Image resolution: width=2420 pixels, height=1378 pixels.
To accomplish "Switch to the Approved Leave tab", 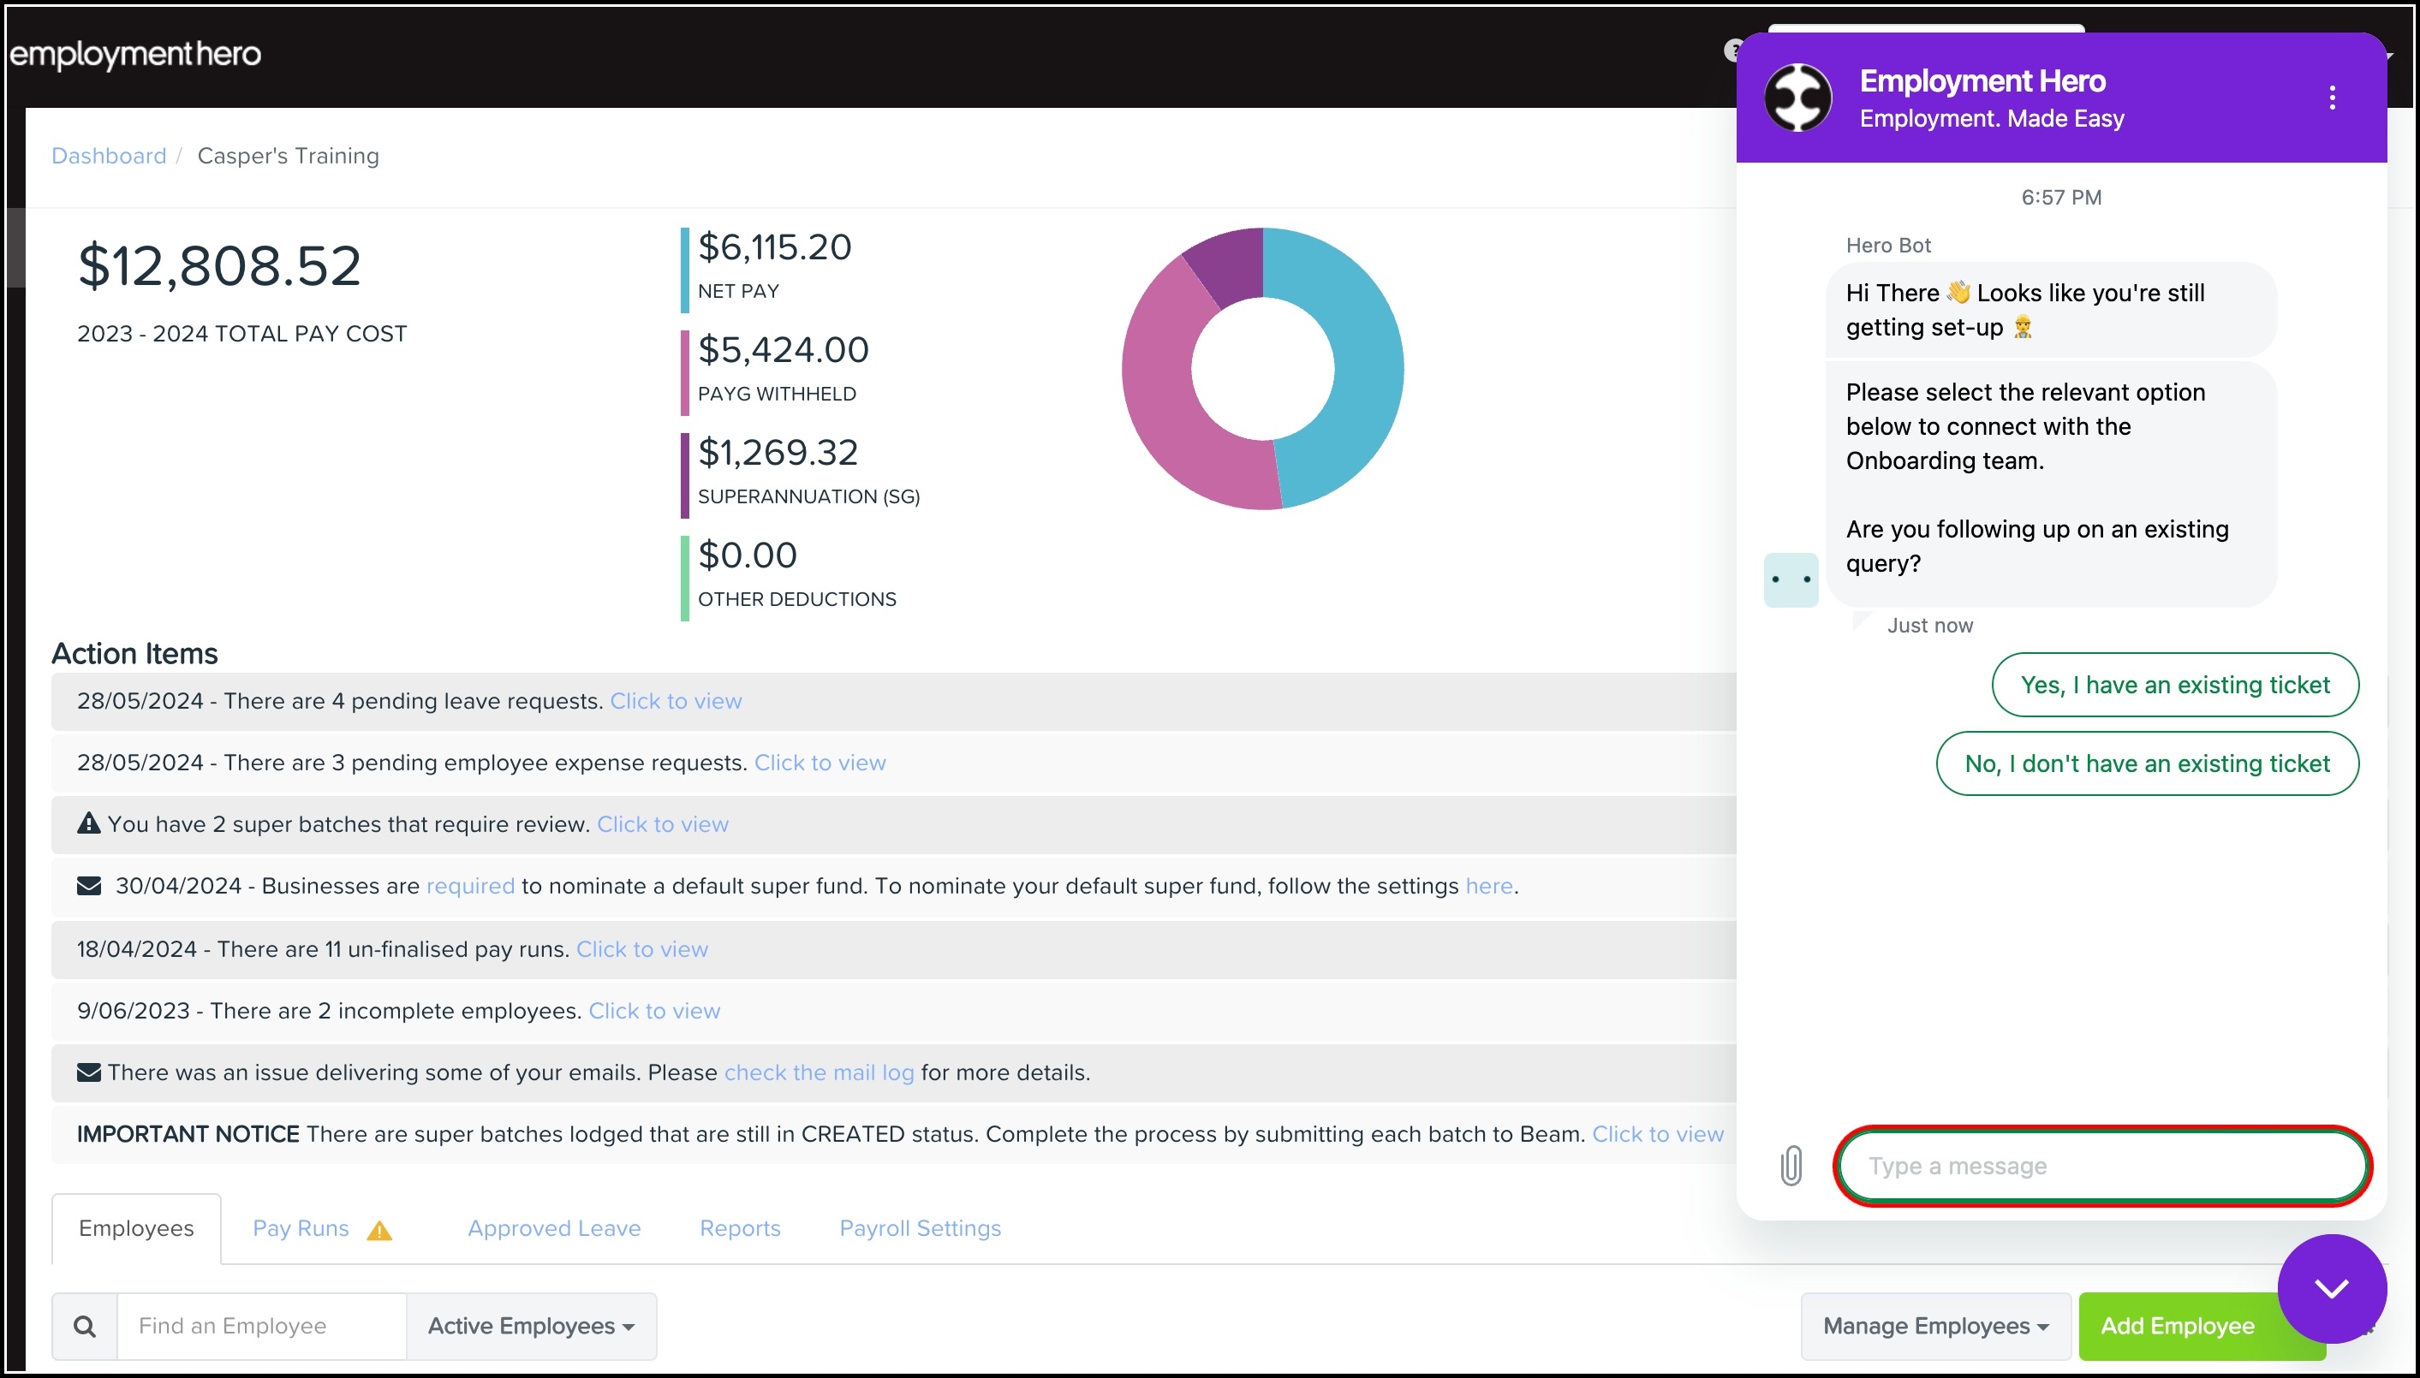I will pos(554,1227).
